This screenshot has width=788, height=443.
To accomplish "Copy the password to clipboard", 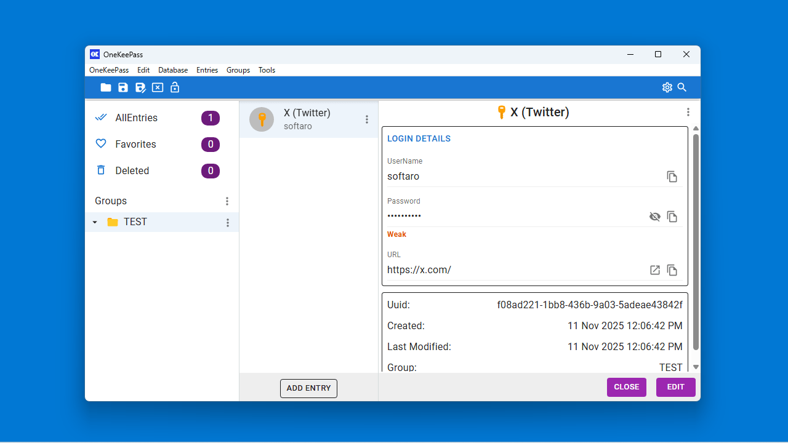I will pos(672,217).
